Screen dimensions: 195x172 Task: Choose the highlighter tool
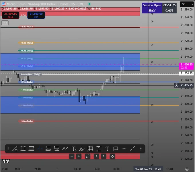coord(82,149)
